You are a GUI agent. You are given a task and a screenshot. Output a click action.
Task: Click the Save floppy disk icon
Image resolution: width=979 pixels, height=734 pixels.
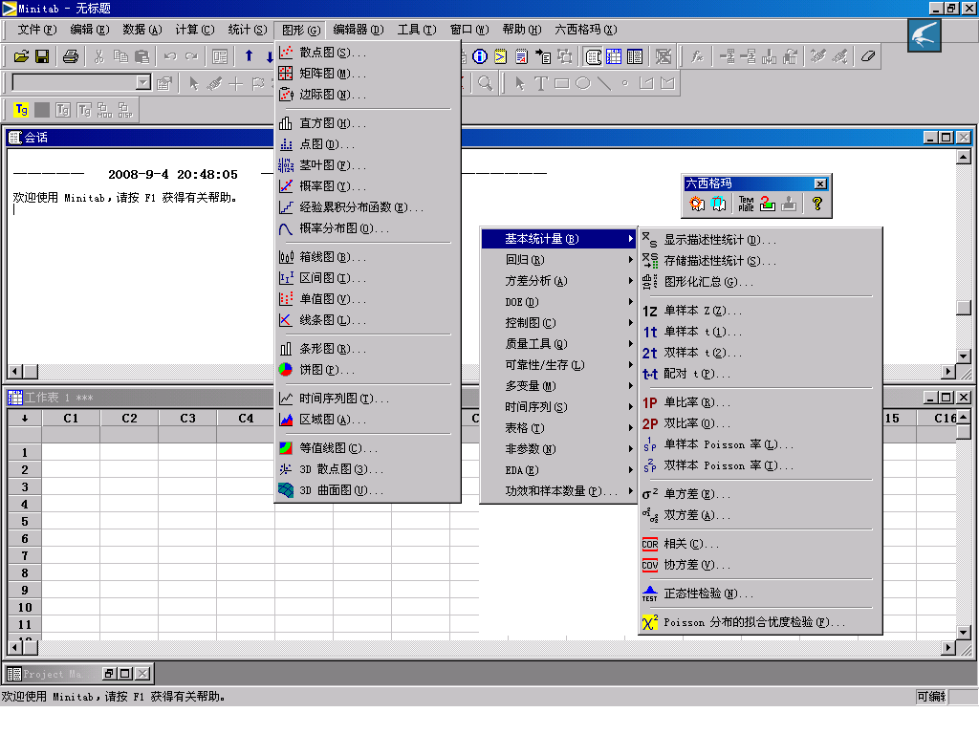42,56
